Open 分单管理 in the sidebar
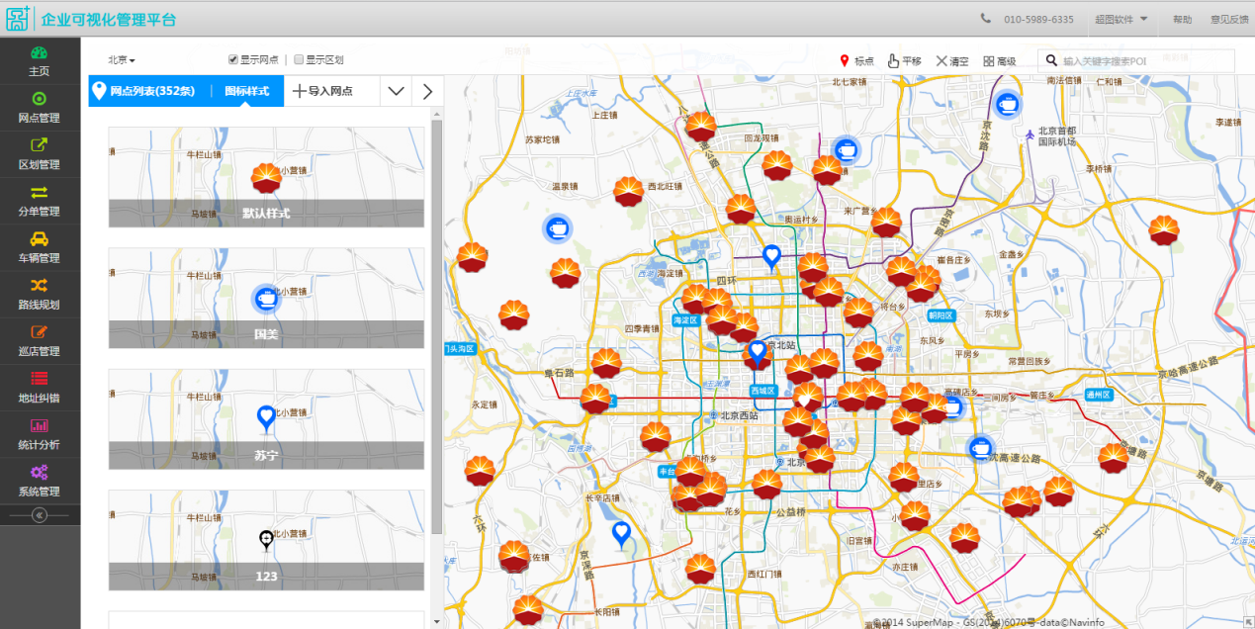The height and width of the screenshot is (629, 1255). pyautogui.click(x=40, y=201)
